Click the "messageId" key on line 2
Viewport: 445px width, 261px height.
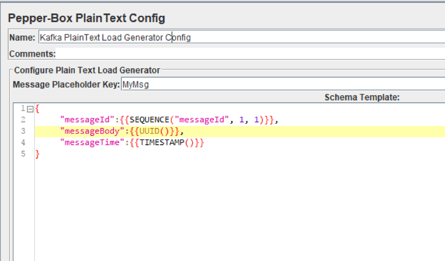[x=87, y=120]
